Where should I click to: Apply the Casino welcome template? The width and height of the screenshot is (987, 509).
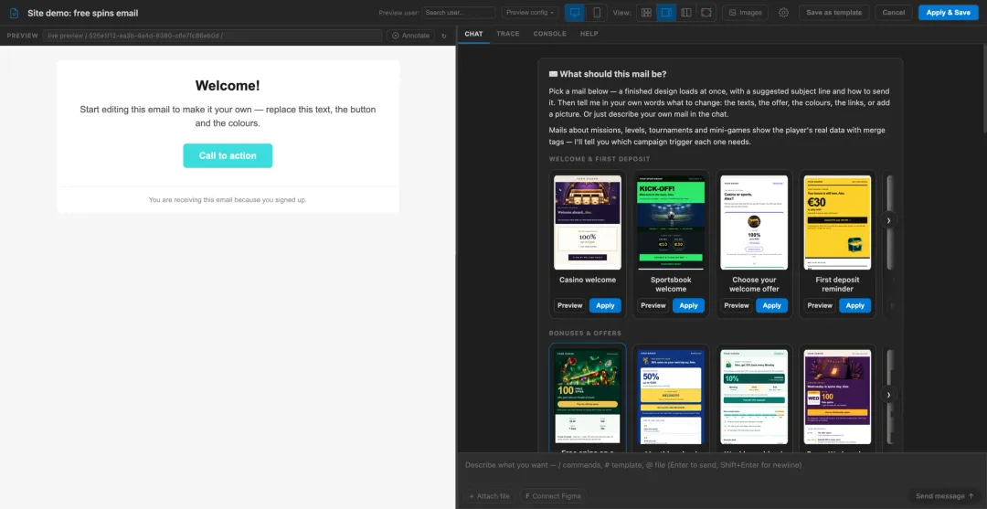(x=605, y=305)
